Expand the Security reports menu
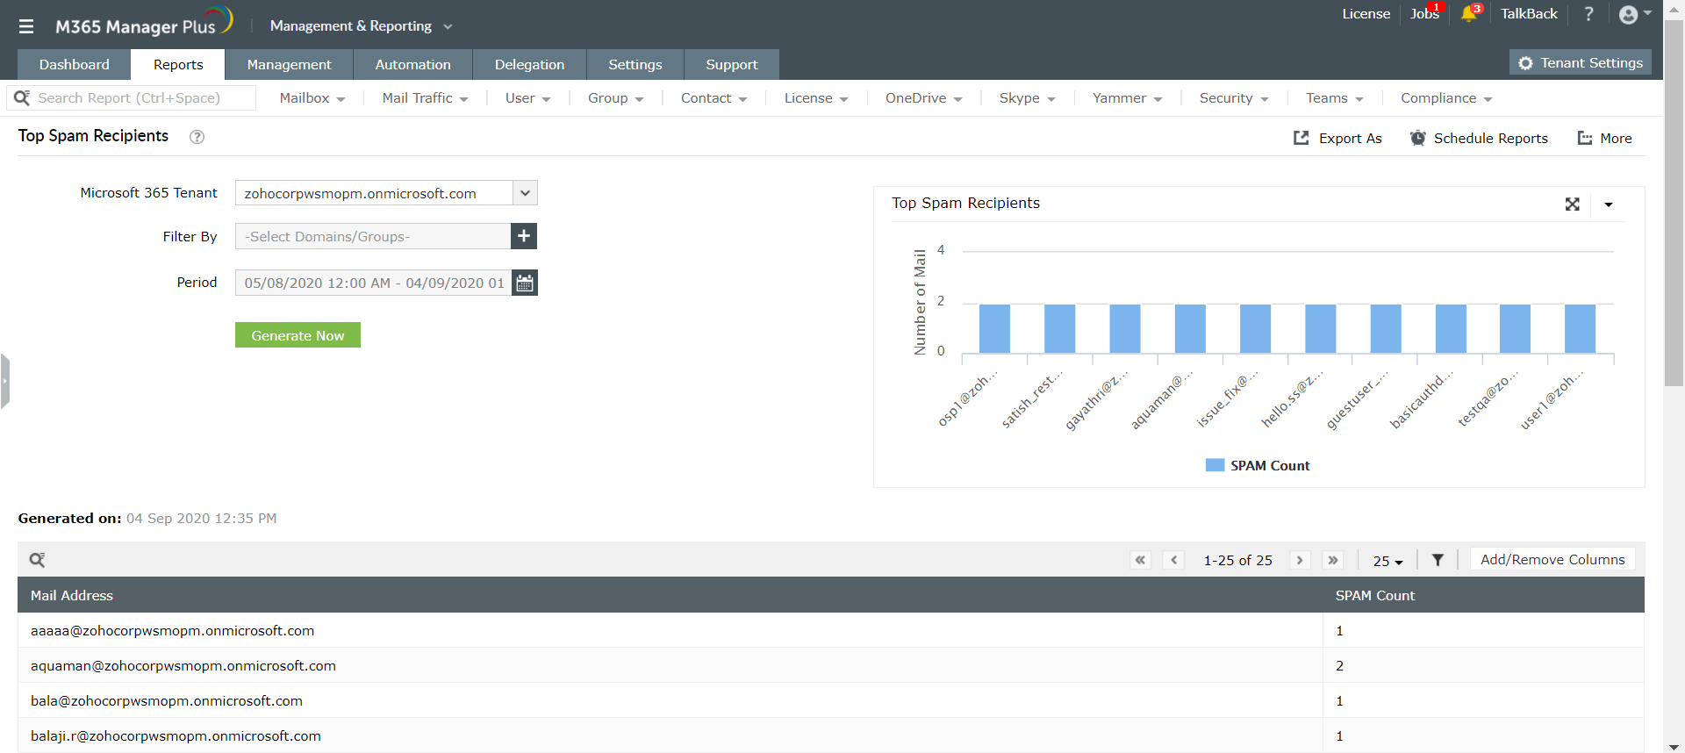This screenshot has height=753, width=1685. 1234,98
